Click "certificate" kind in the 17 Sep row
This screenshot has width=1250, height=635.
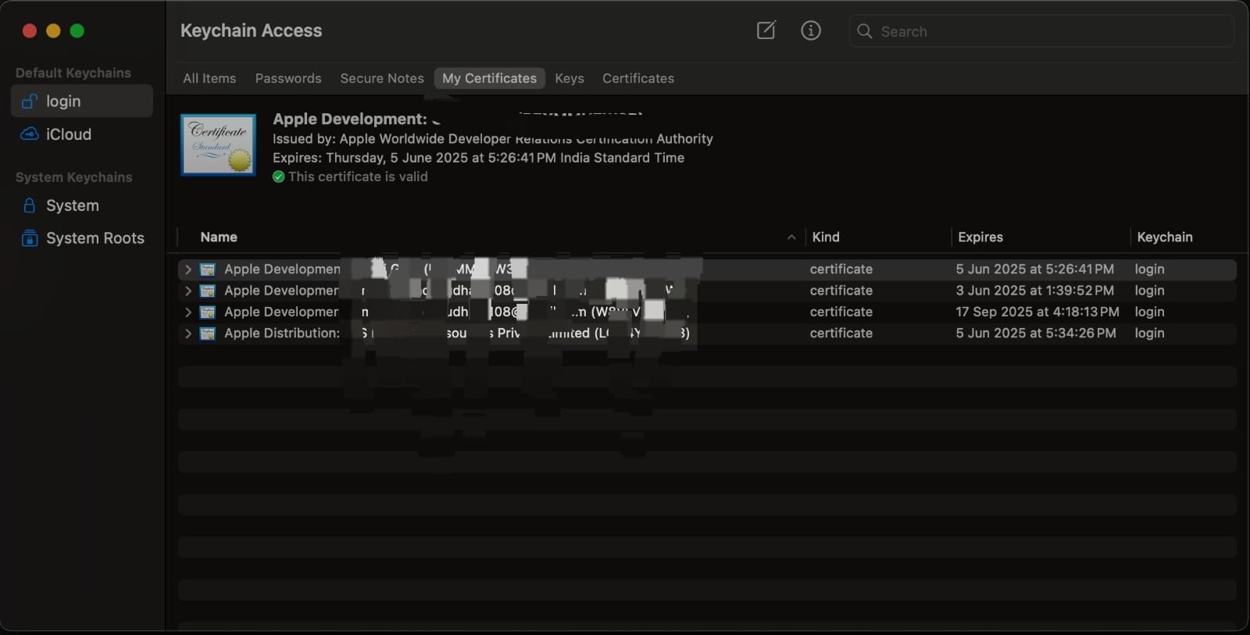(841, 311)
